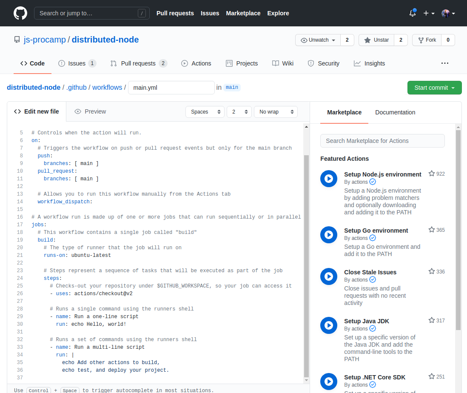Open the plus create-new menu
The width and height of the screenshot is (467, 393).
429,14
